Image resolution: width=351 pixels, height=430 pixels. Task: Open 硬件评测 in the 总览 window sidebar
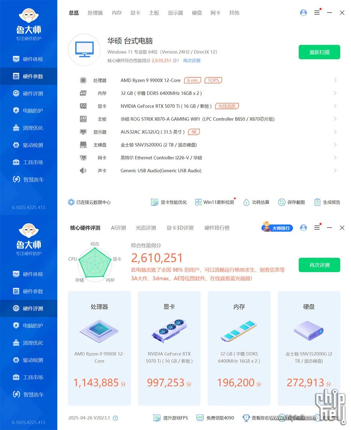28,94
